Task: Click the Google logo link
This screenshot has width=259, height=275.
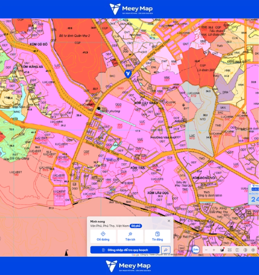Action: coord(135,255)
